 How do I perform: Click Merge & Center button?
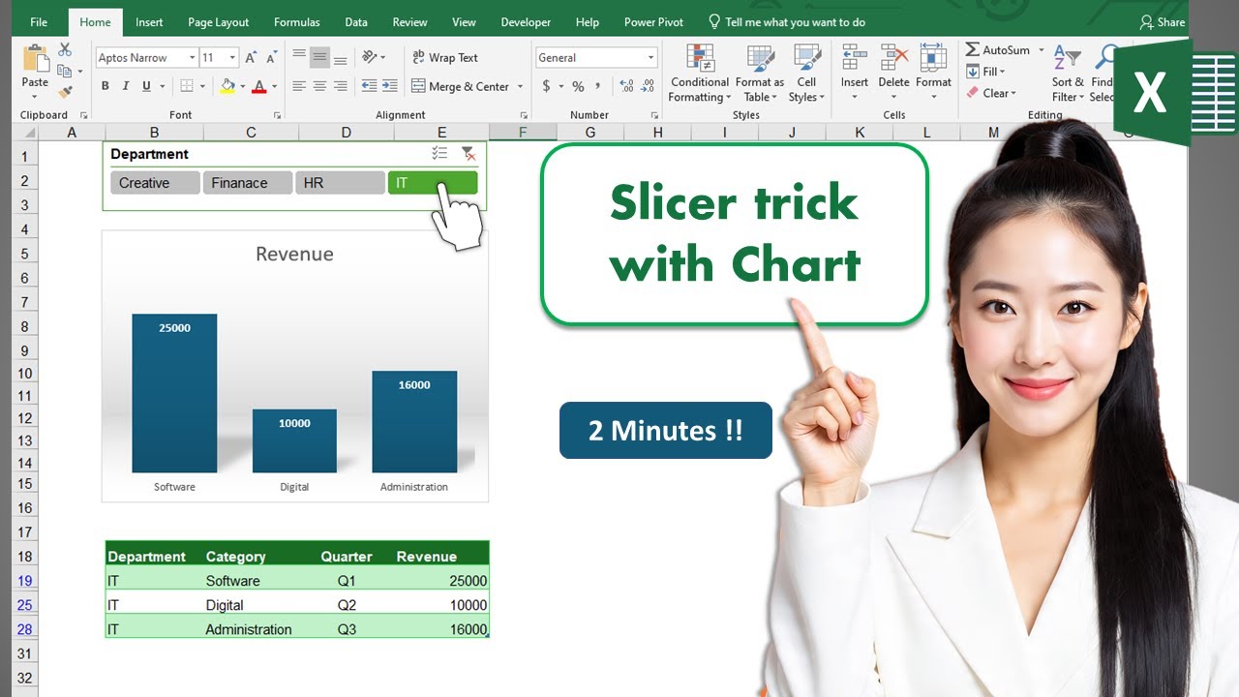point(461,86)
